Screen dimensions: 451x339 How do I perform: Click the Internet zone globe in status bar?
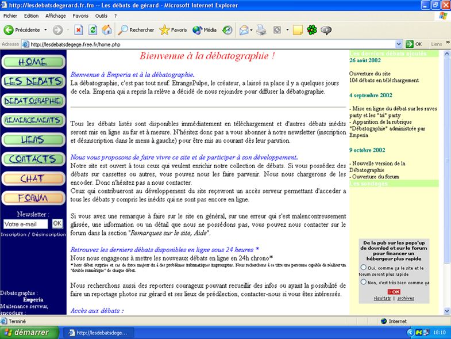pos(384,321)
